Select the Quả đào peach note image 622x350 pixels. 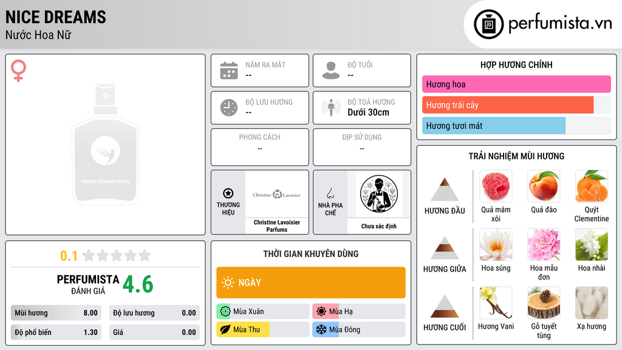click(x=544, y=186)
